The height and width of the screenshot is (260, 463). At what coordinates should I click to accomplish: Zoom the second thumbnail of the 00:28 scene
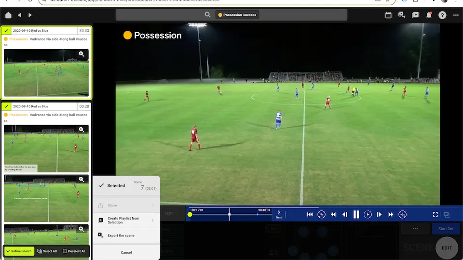82,180
